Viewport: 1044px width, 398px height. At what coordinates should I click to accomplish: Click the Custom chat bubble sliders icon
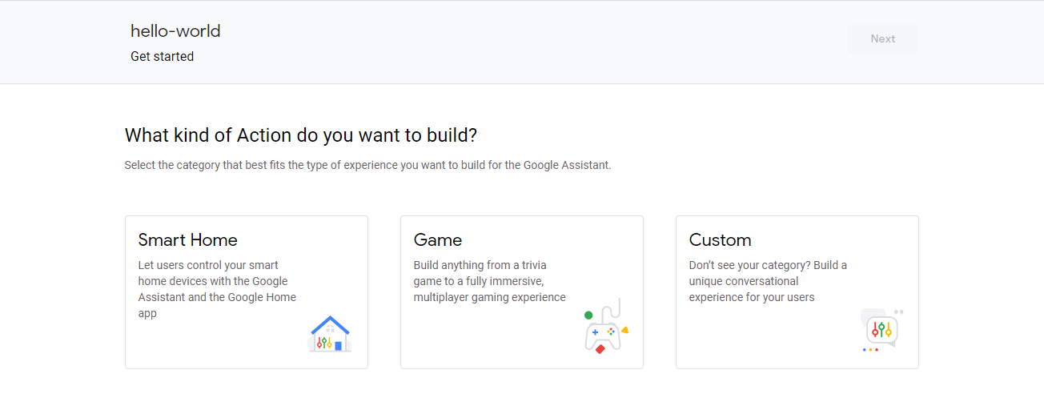(881, 328)
